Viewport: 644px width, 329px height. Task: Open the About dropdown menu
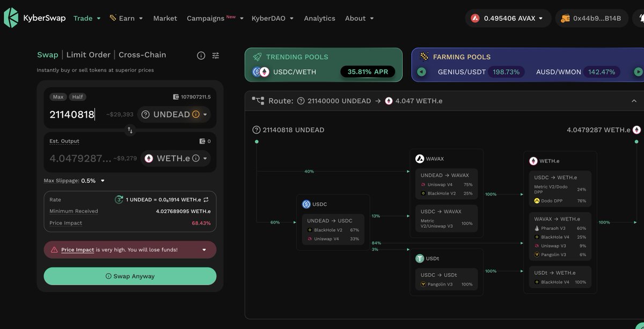click(359, 18)
